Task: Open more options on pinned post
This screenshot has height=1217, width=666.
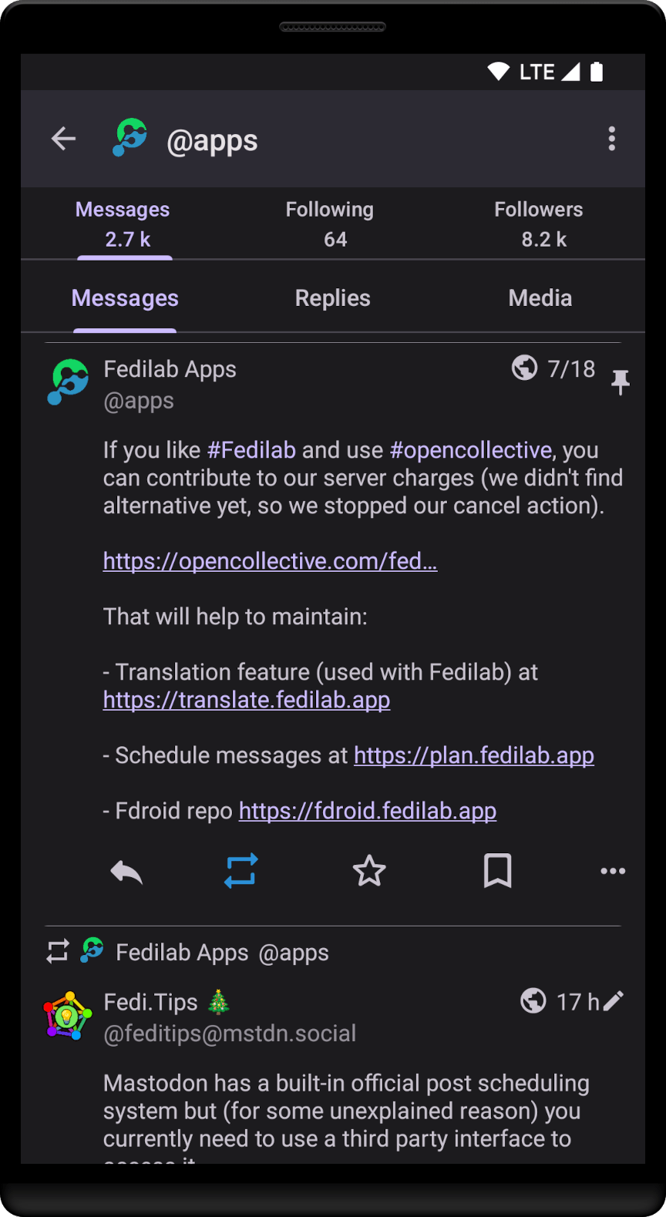Action: [x=613, y=871]
